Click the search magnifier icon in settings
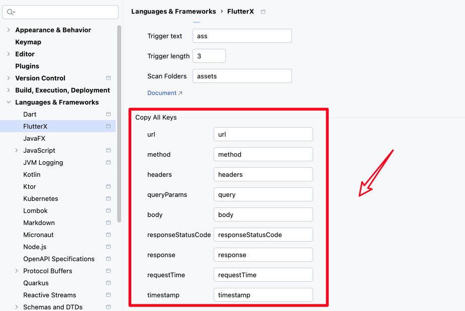This screenshot has width=465, height=311. (11, 12)
